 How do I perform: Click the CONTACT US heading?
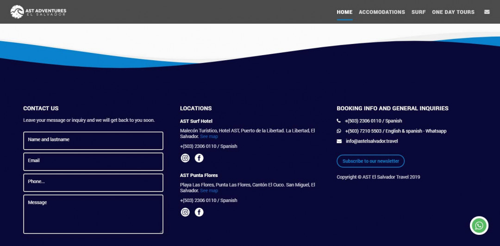click(41, 108)
